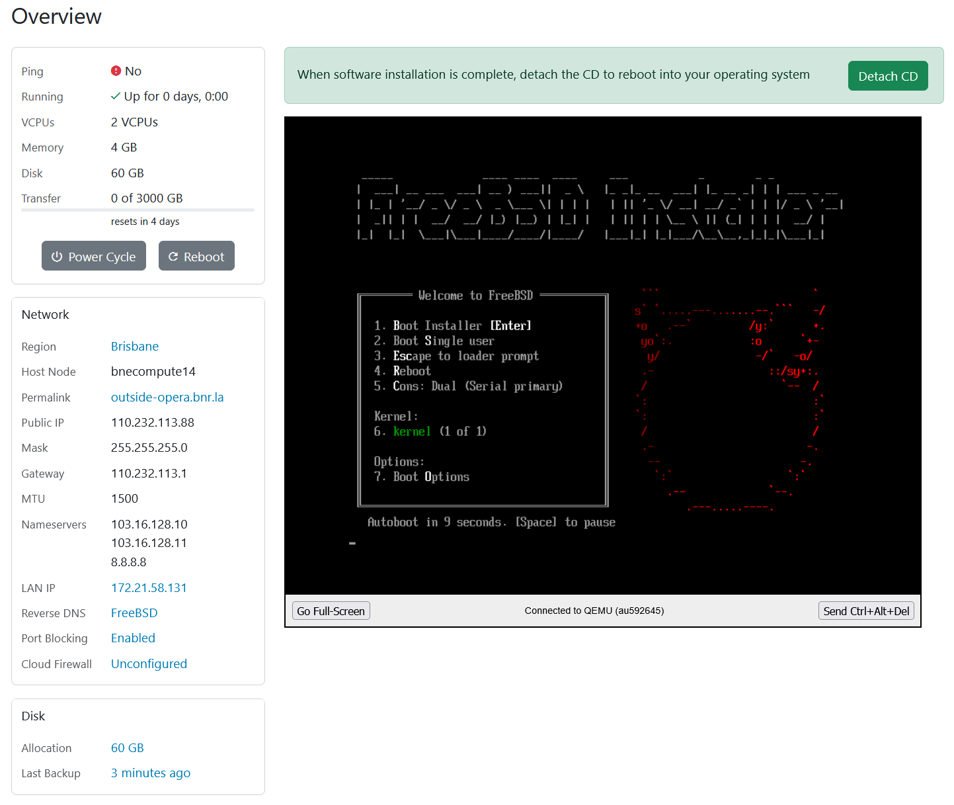
Task: Click the power icon in Power Cycle
Action: click(57, 257)
